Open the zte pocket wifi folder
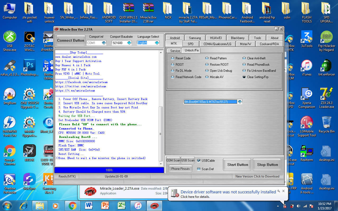Image resolution: width=338 pixels, height=211 pixels. pyautogui.click(x=30, y=13)
